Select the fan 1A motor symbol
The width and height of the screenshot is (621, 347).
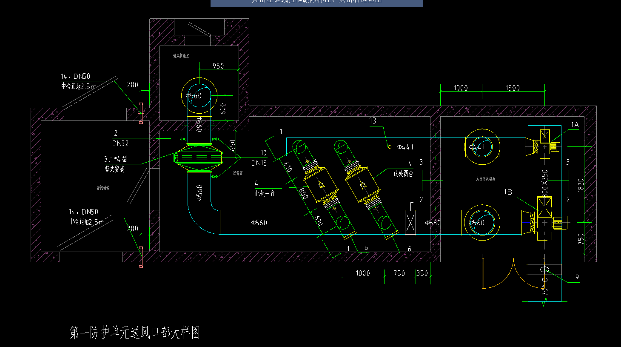click(x=554, y=147)
